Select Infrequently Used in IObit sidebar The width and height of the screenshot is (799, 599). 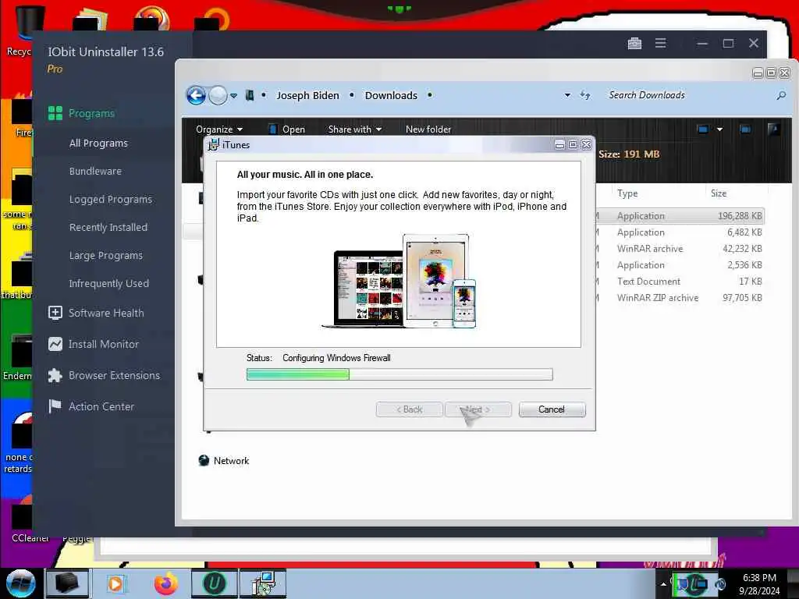point(109,283)
